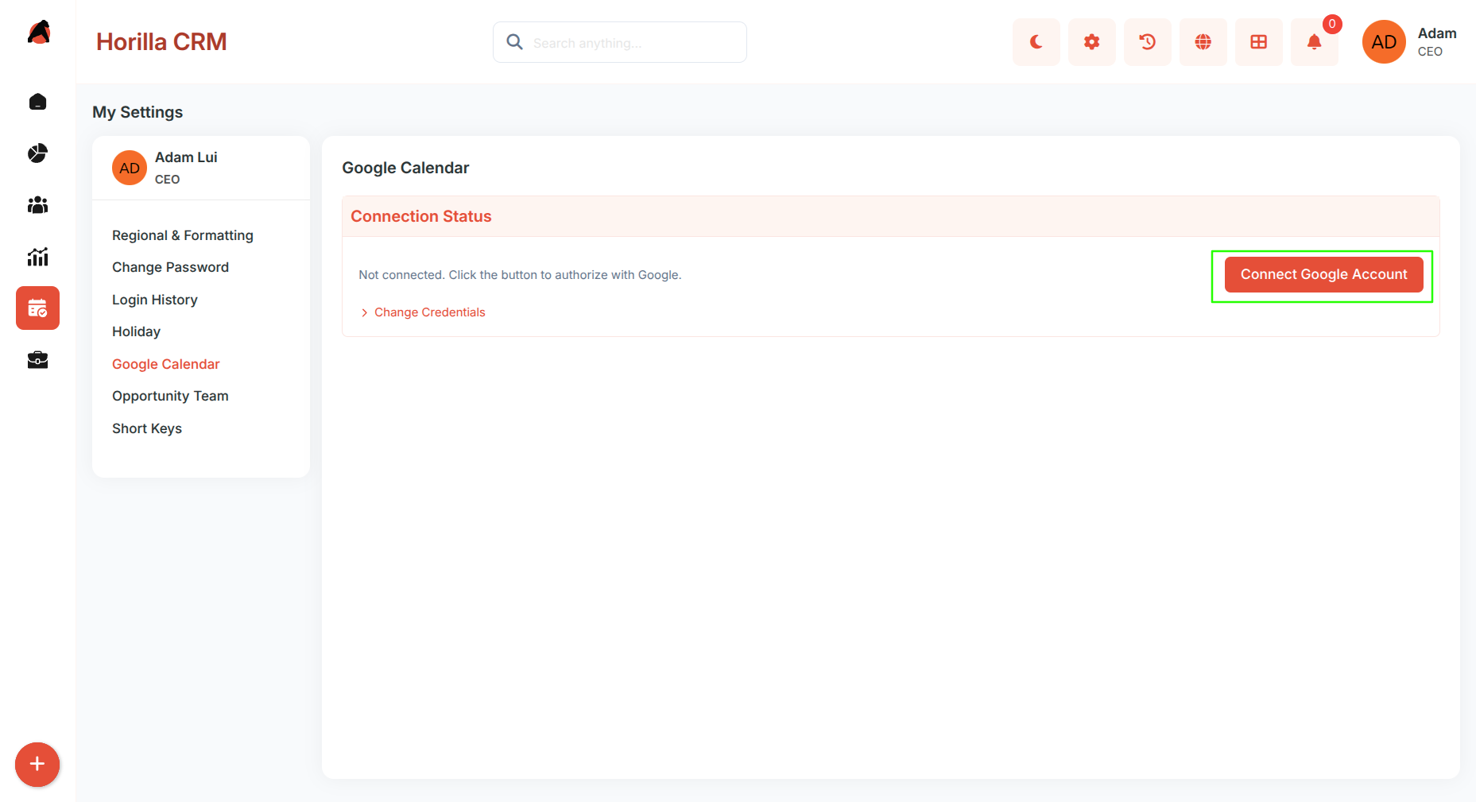
Task: Open Regional & Formatting settings
Action: [x=183, y=235]
